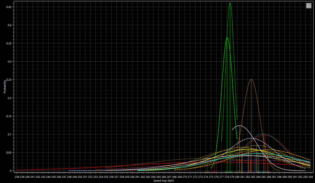Click the peak of the tall orange curve

251,80
